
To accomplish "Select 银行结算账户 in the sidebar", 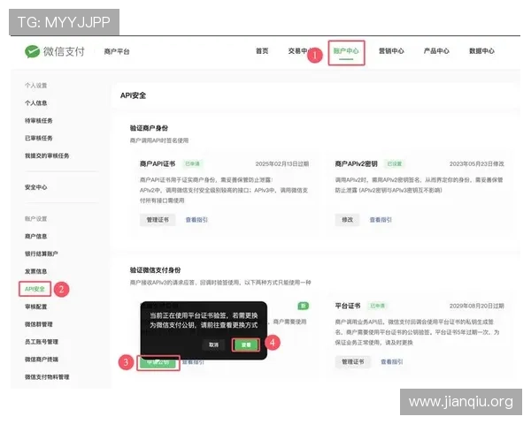I will pyautogui.click(x=42, y=254).
